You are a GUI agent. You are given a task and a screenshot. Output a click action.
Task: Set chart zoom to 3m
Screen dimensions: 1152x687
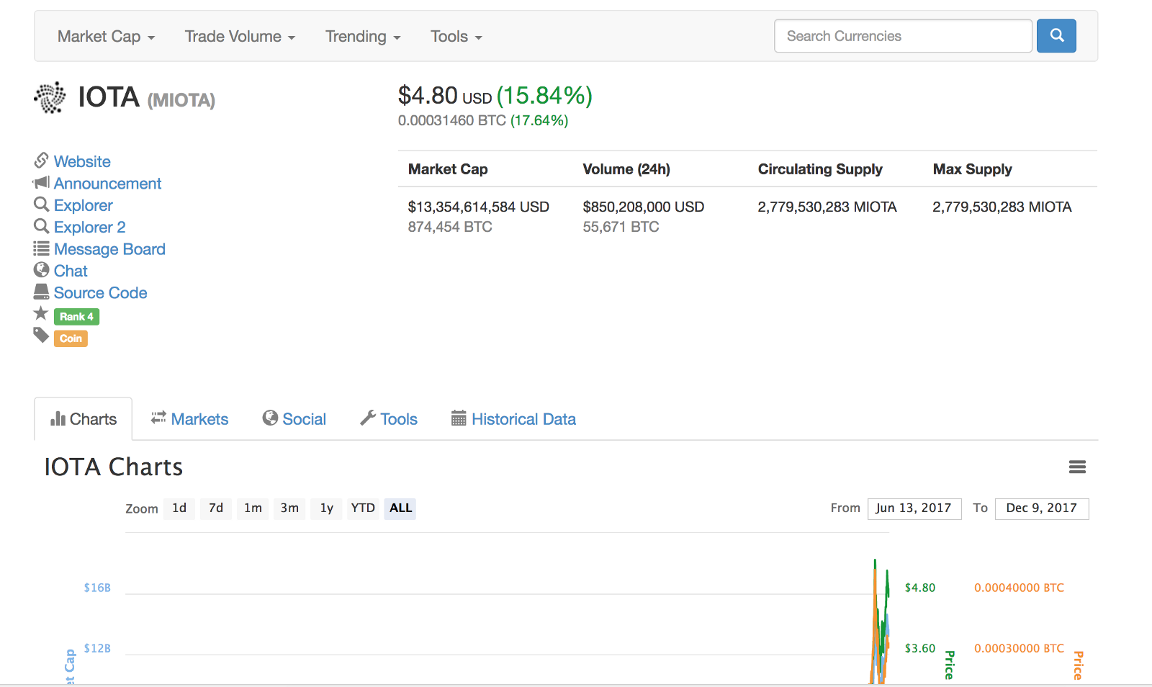[x=289, y=508]
